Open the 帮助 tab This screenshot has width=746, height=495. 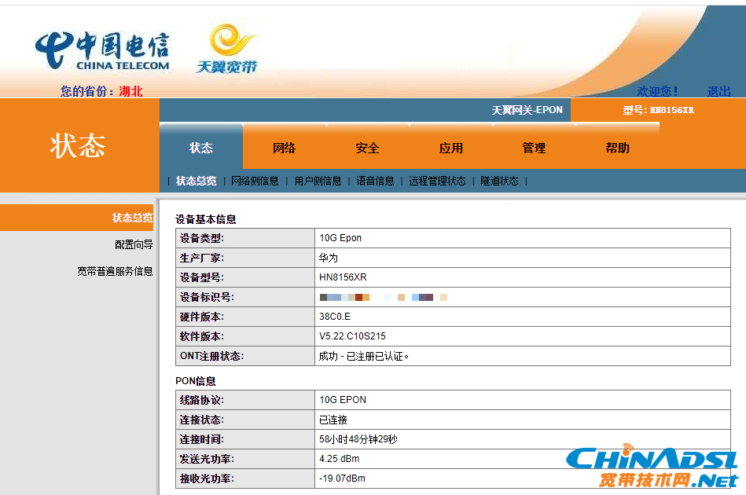point(617,148)
